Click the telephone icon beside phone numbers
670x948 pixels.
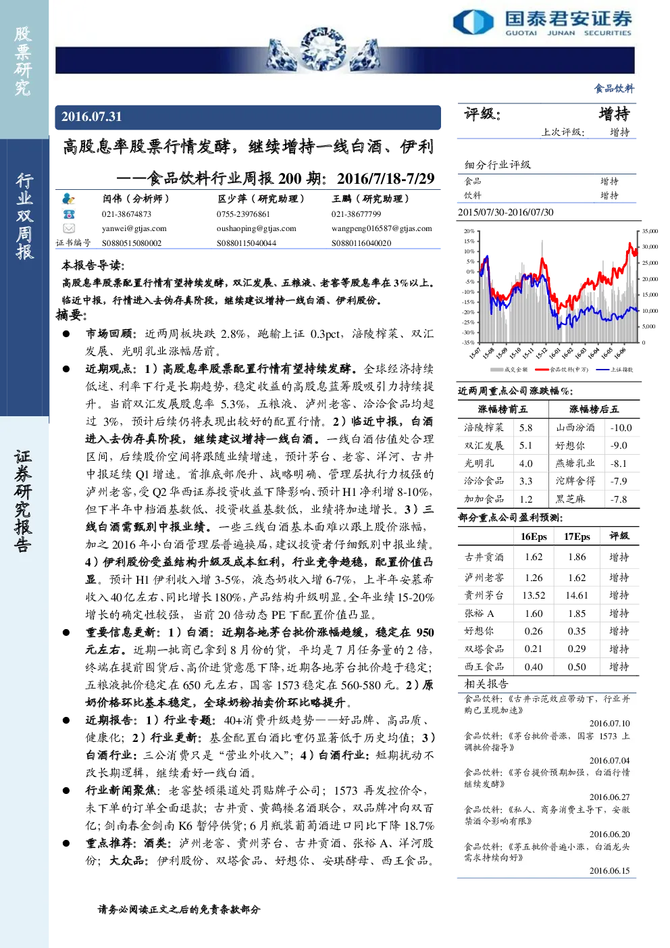click(x=68, y=214)
